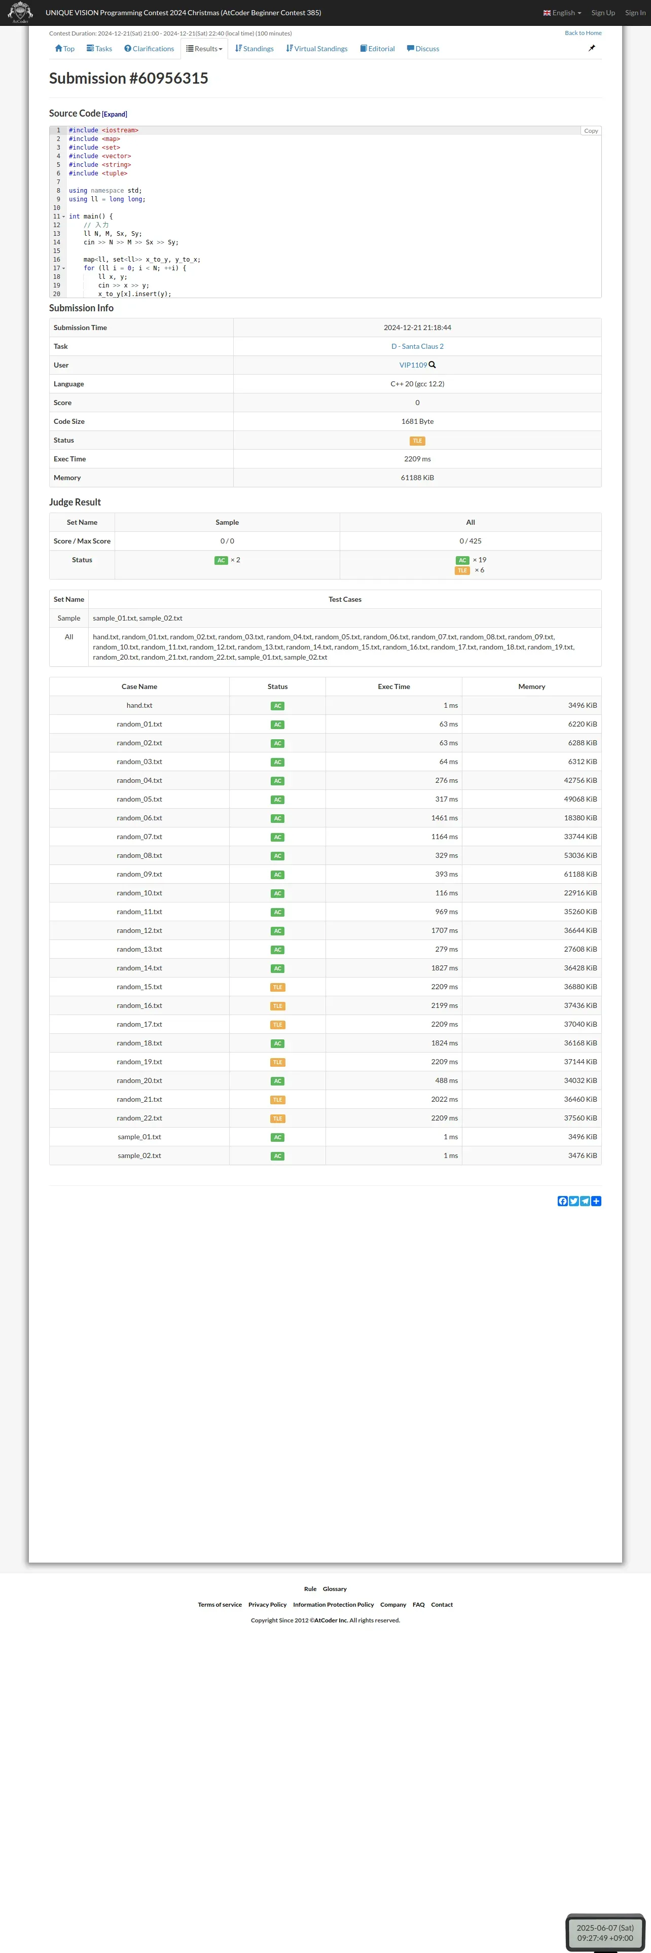Open task link D - Santa Claus 2
Viewport: 651px width, 1953px height.
(x=418, y=346)
